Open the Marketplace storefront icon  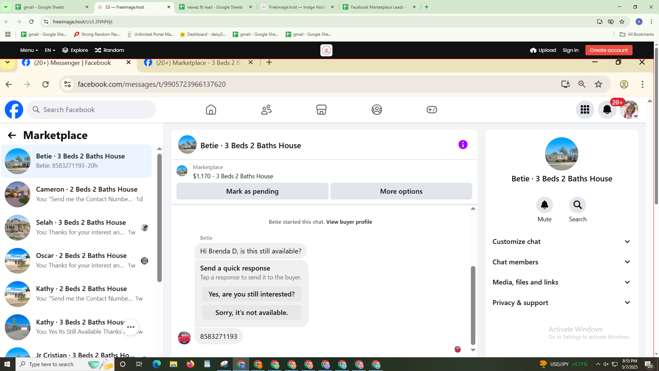click(x=321, y=110)
